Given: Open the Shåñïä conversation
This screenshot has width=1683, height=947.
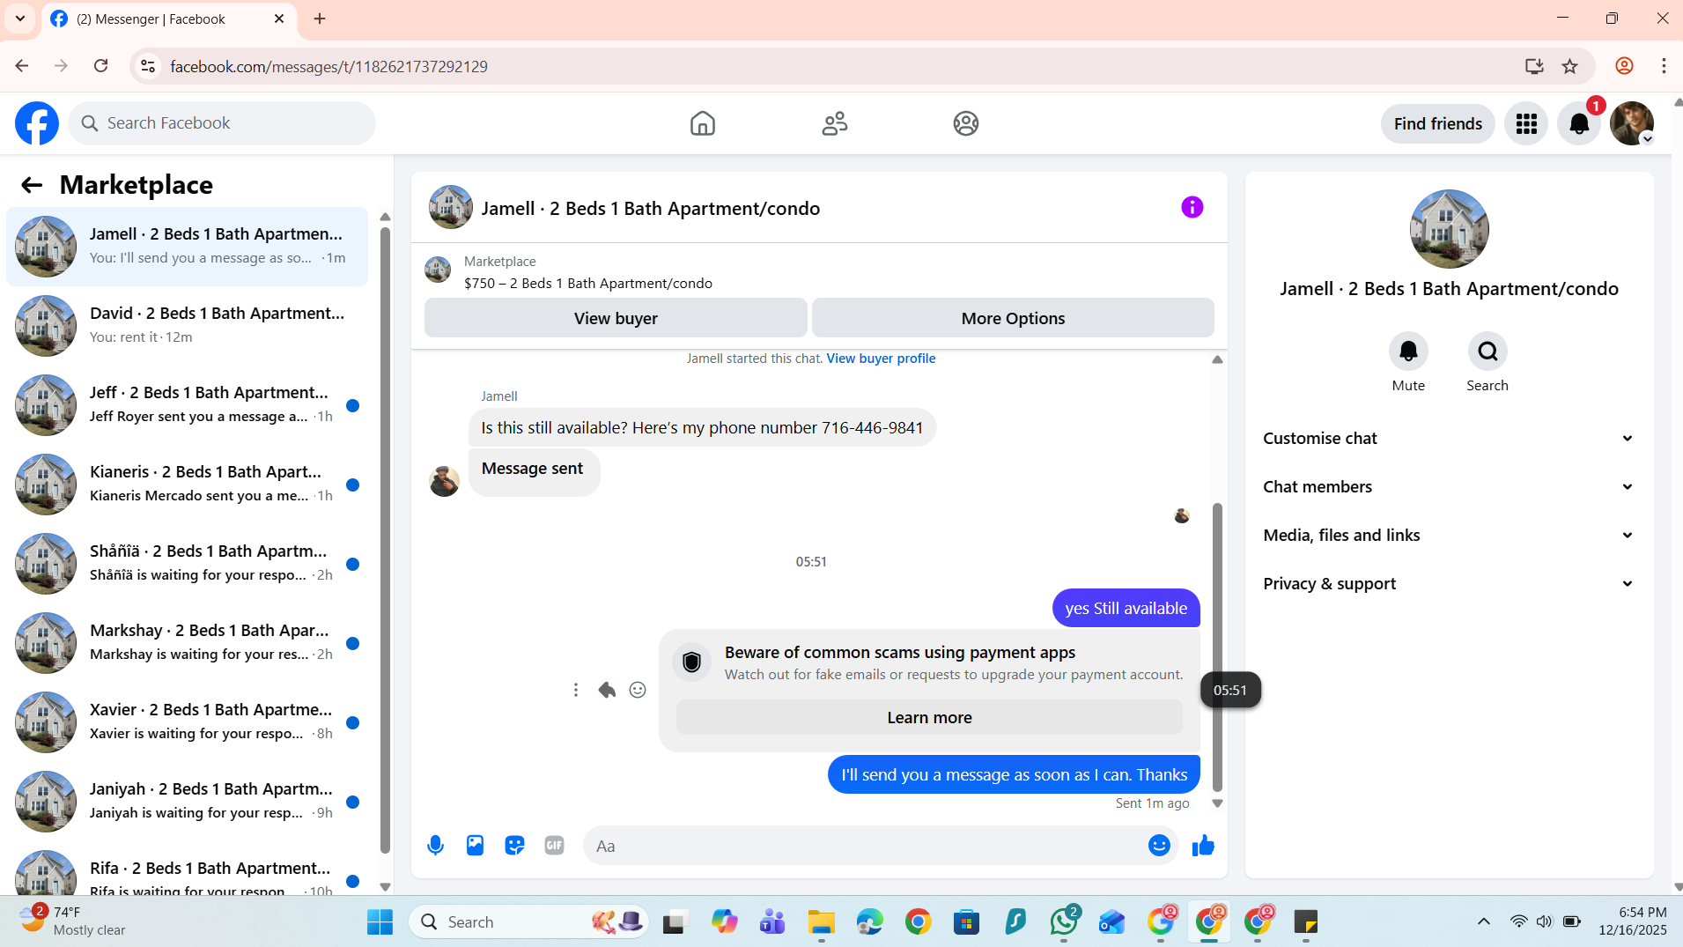Looking at the screenshot, I should coord(187,564).
